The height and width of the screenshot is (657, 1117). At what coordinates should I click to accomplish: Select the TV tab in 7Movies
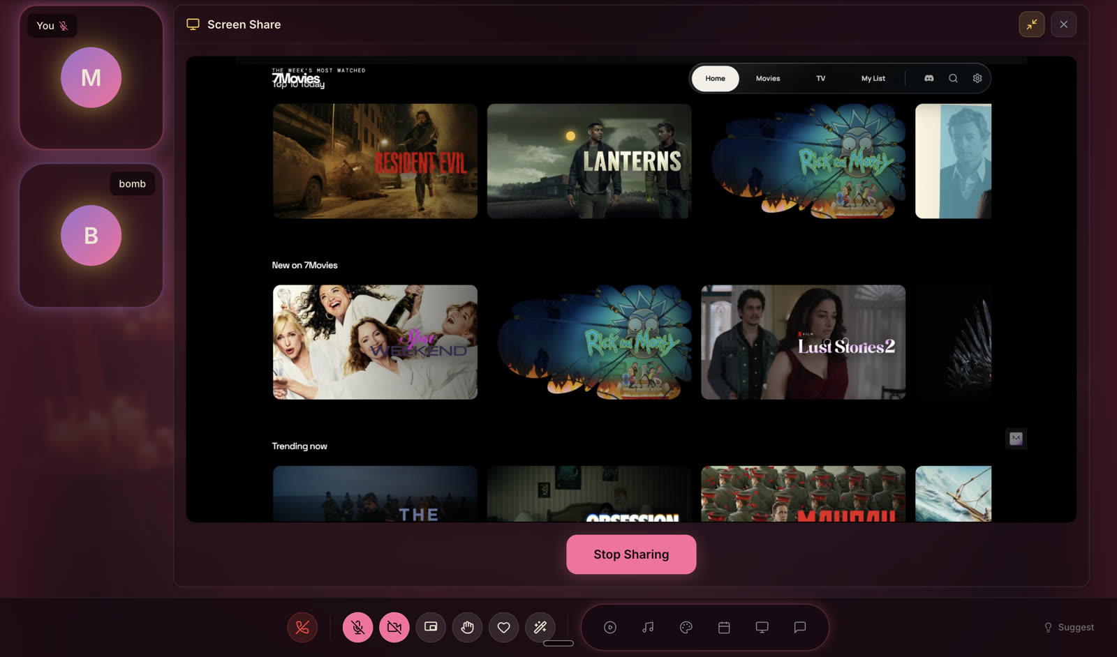(x=821, y=78)
